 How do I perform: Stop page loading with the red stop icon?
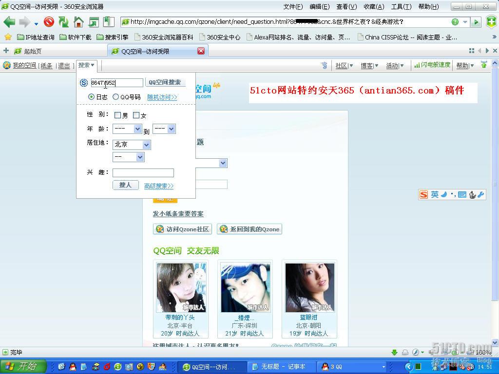(49, 22)
